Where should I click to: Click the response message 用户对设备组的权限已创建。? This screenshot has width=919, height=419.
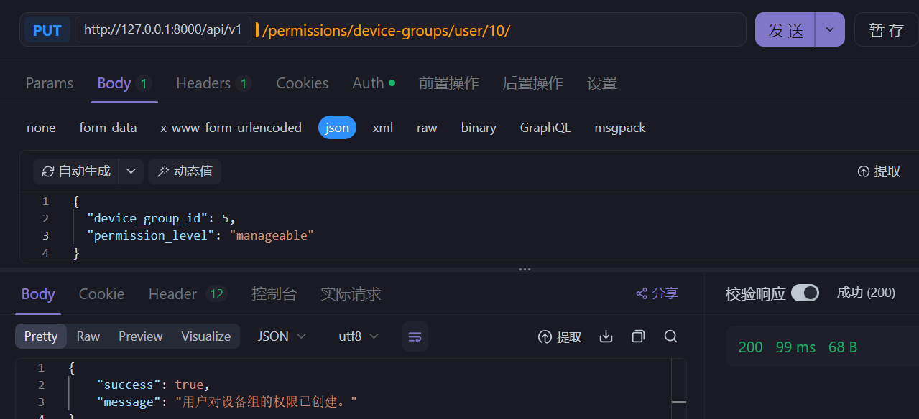click(267, 402)
